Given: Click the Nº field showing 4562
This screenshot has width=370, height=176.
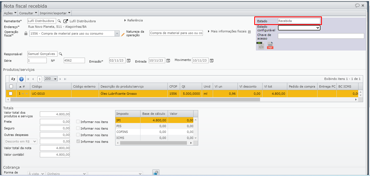Looking at the screenshot, I should [74, 60].
